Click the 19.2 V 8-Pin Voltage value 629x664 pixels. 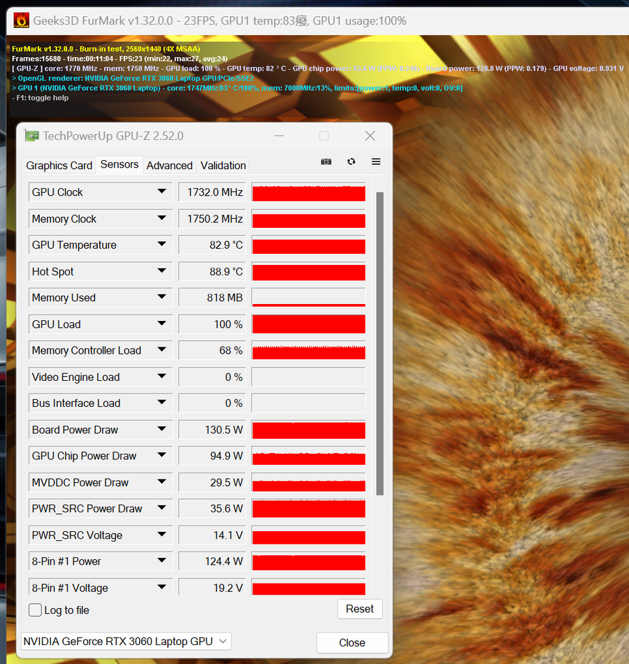pyautogui.click(x=212, y=587)
